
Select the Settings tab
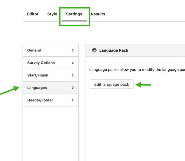pyautogui.click(x=74, y=14)
